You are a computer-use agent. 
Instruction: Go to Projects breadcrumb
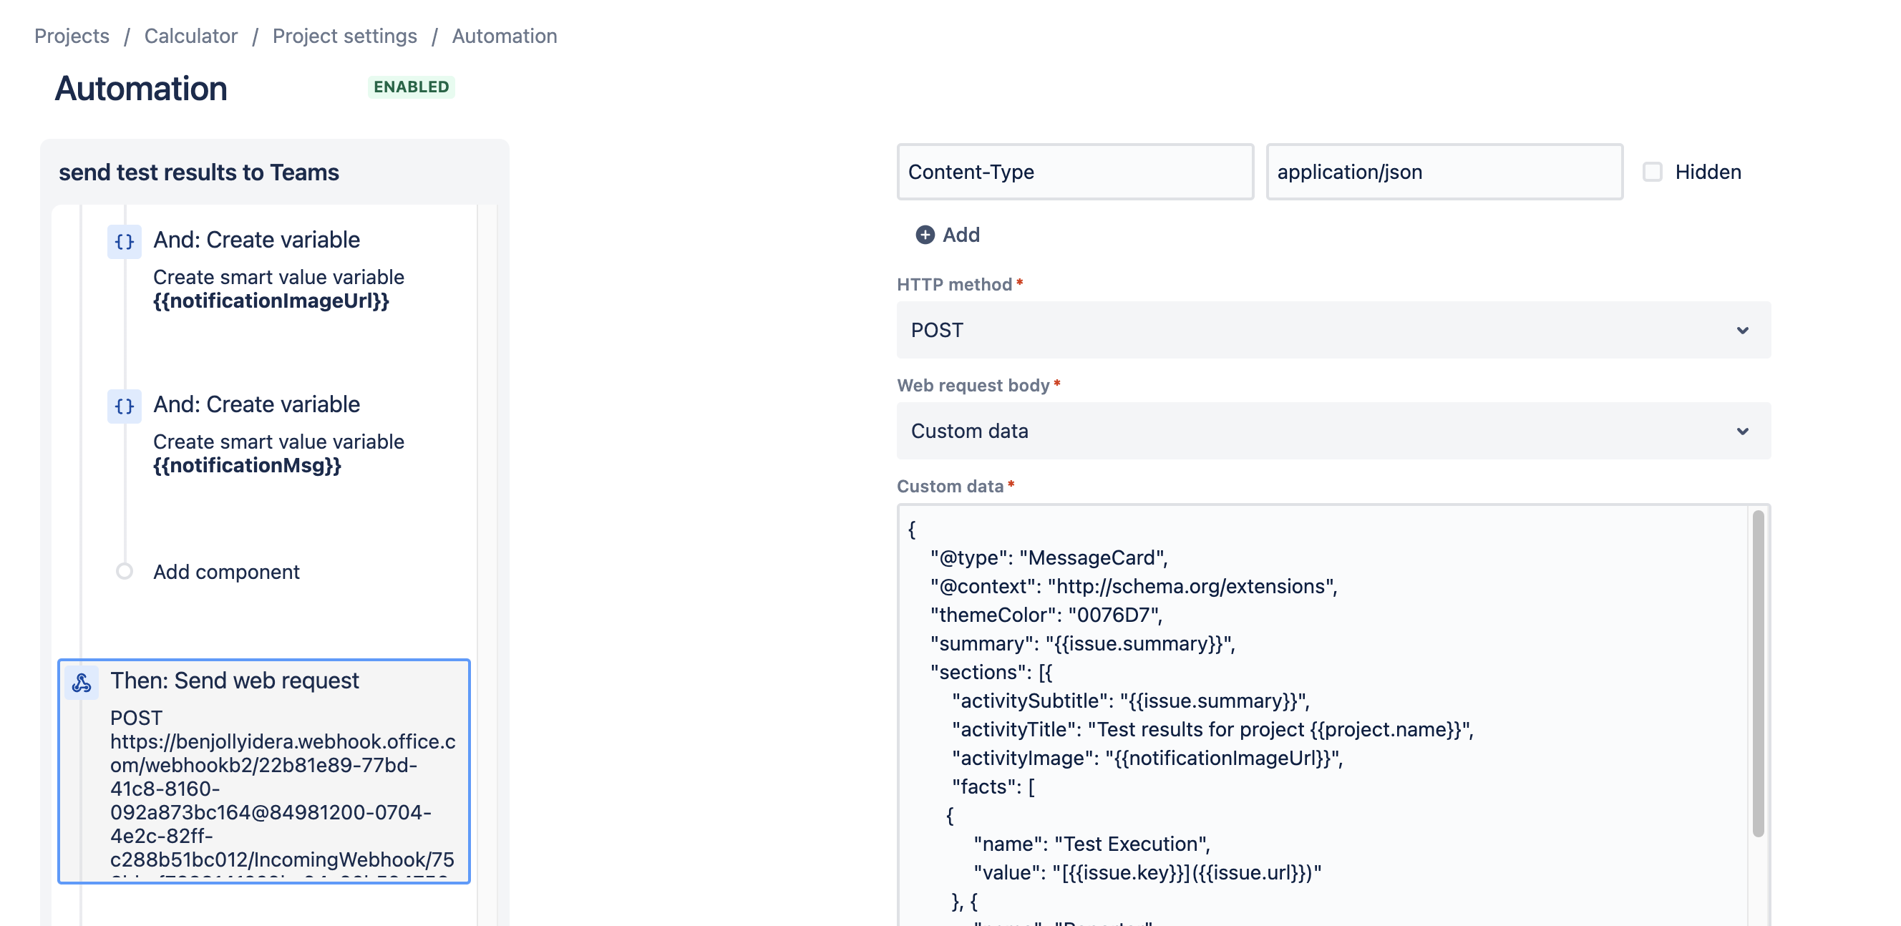(72, 35)
